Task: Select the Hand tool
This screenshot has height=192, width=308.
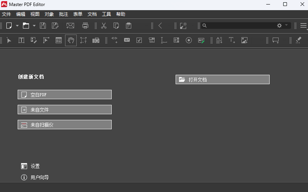Action: (71, 41)
